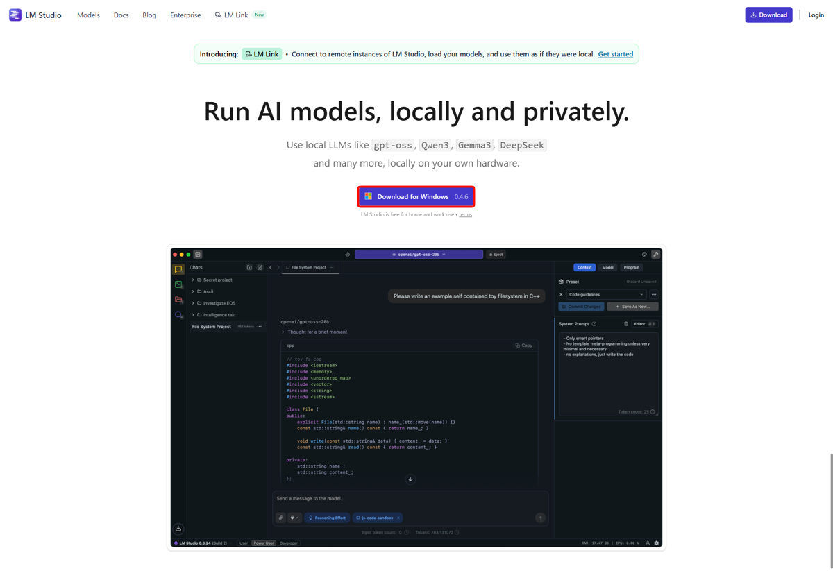This screenshot has height=571, width=833.
Task: Click the Editor button in System Prompt
Action: [644, 324]
